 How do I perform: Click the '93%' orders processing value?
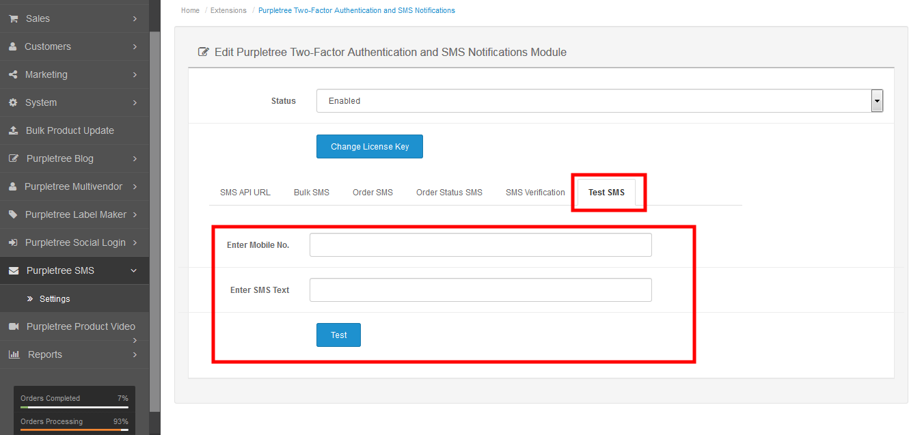point(121,421)
